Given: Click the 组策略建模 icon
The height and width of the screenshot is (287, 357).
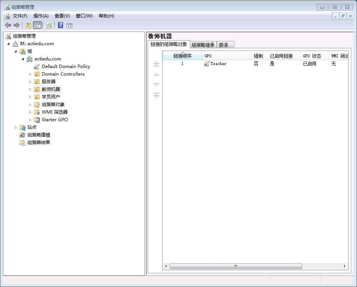Looking at the screenshot, I should pyautogui.click(x=22, y=135).
